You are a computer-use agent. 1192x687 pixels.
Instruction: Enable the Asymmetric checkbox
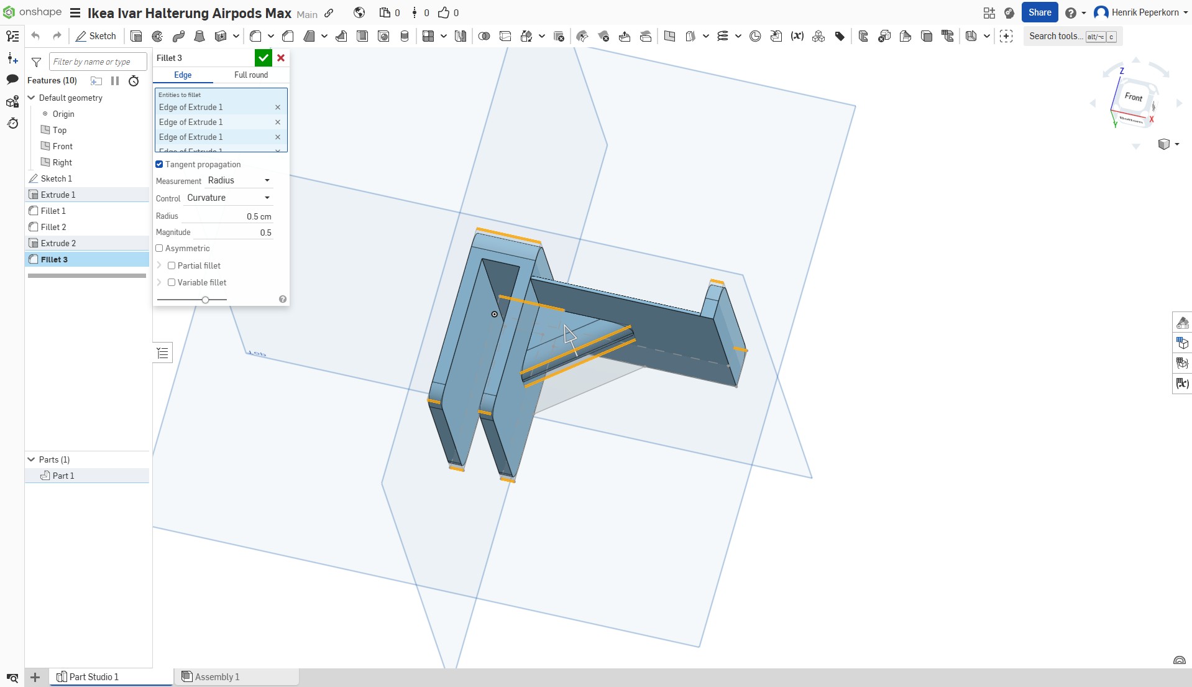coord(159,248)
